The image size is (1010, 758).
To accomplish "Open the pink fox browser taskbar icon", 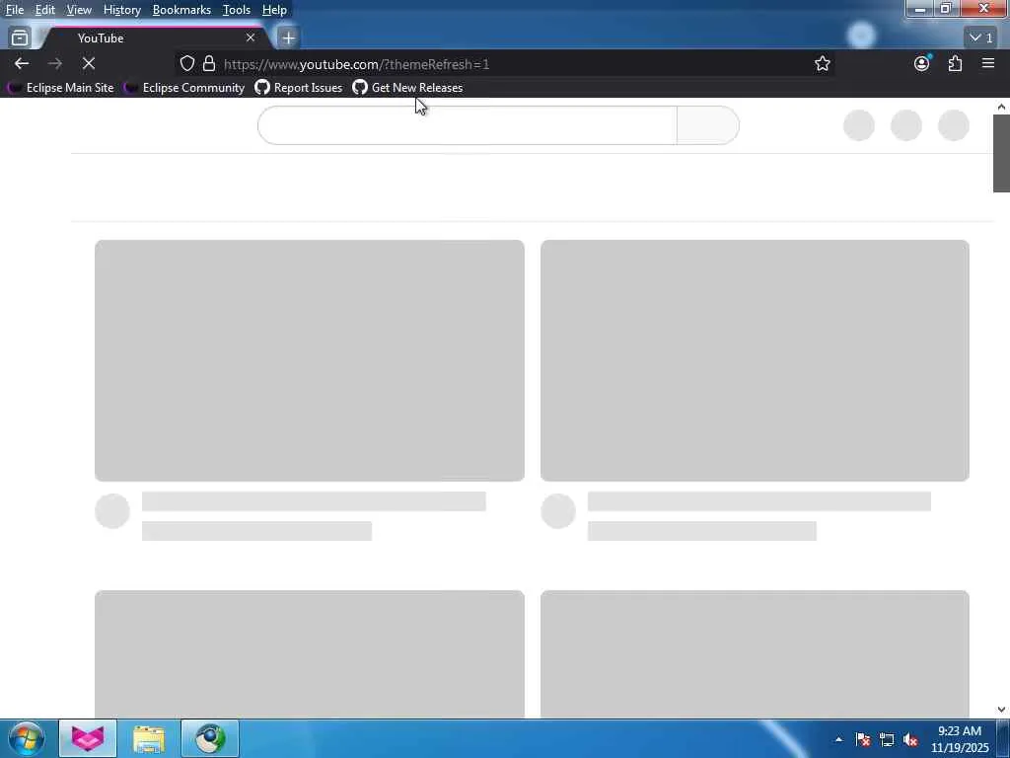I will [88, 738].
